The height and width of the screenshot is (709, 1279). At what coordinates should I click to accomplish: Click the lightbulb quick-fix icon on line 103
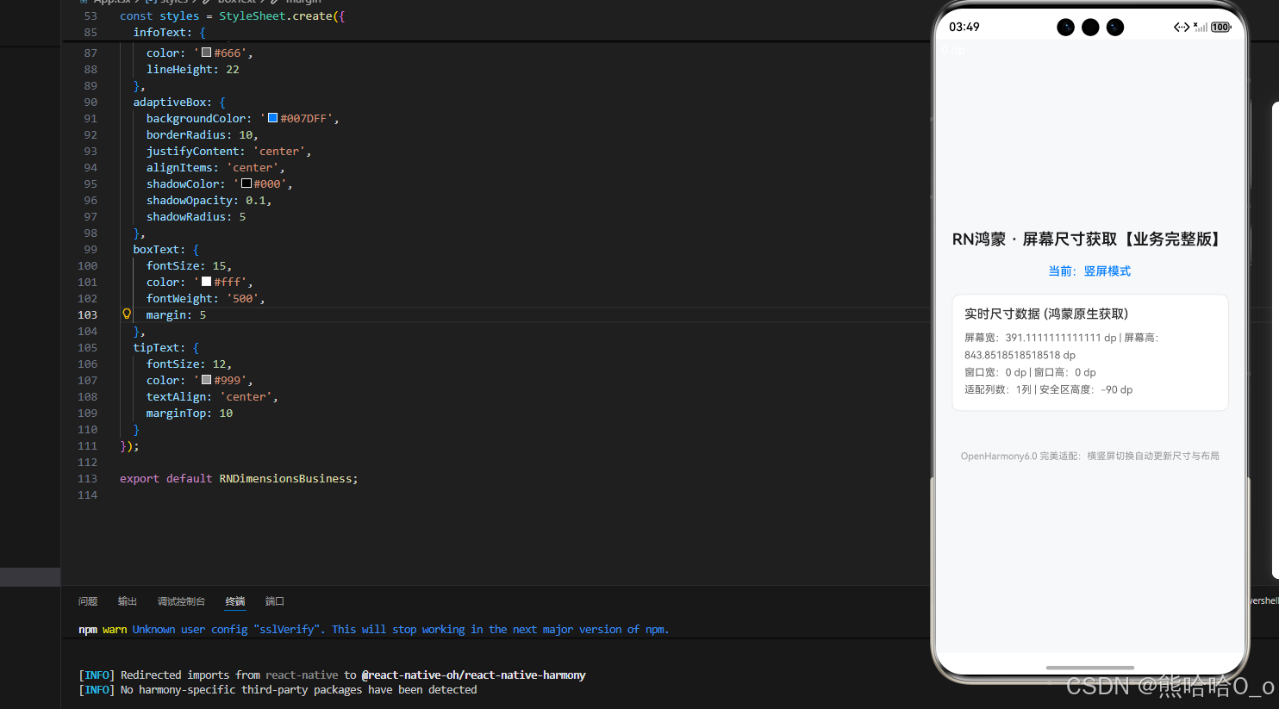[x=127, y=314]
